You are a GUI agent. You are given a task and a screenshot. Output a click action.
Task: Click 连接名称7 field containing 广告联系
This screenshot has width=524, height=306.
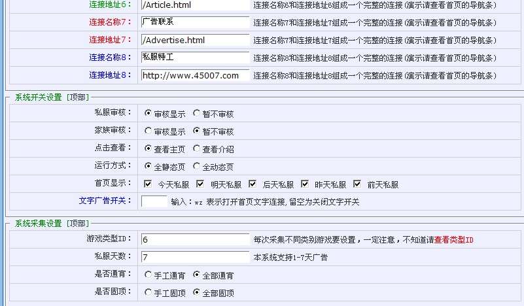(195, 23)
